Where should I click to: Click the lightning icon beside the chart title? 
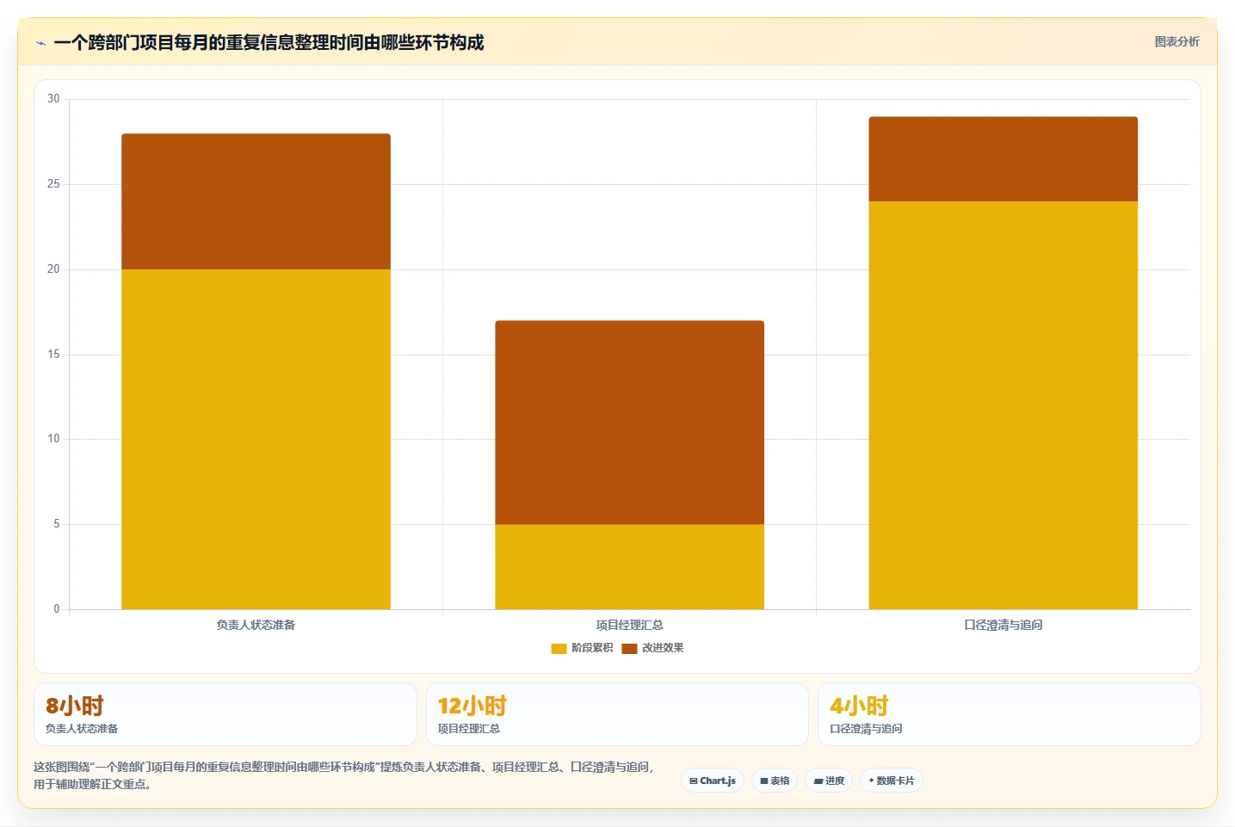(40, 43)
